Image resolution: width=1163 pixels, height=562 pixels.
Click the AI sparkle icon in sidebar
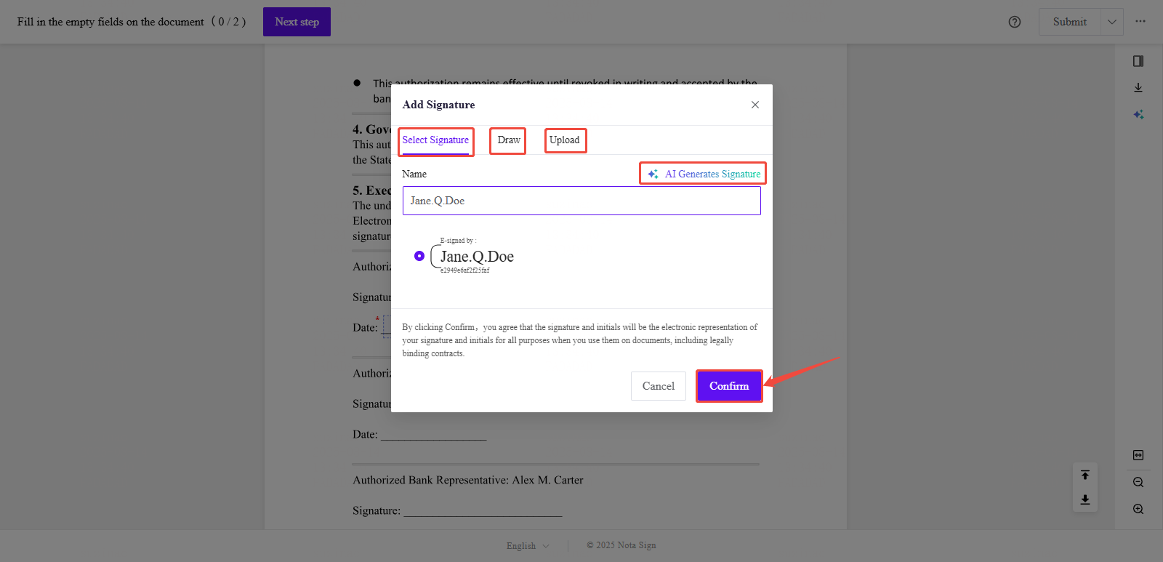point(1138,115)
